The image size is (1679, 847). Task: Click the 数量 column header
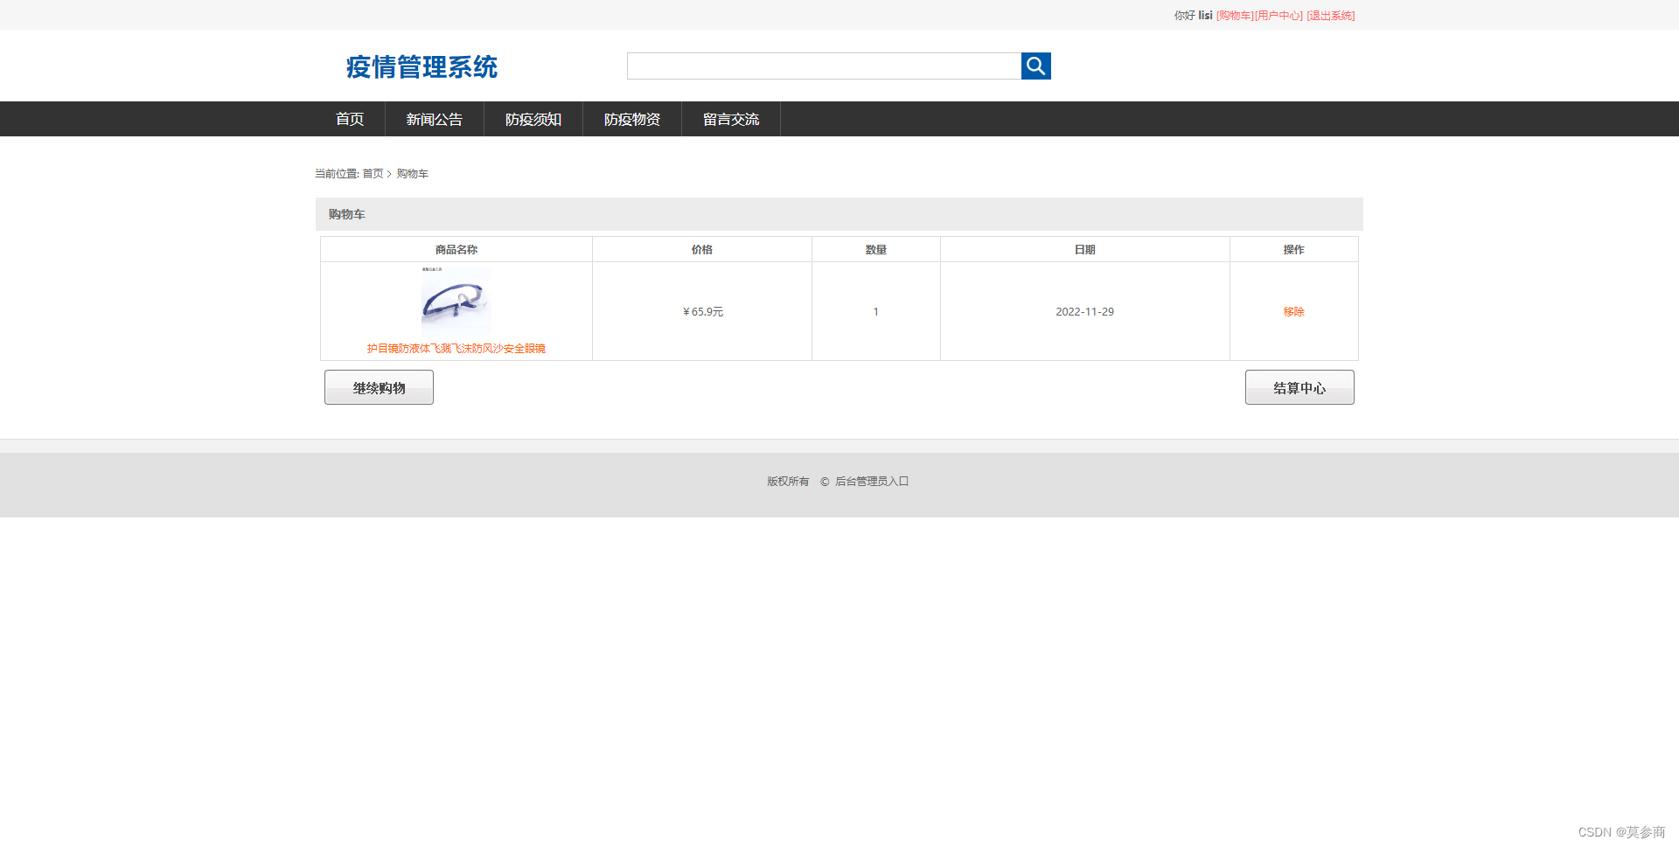click(x=875, y=250)
